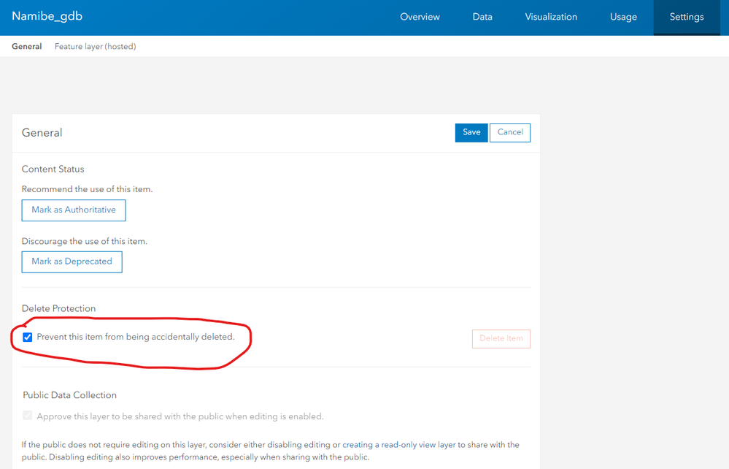Click the Save button
Screen dimensions: 729x469
coord(471,133)
